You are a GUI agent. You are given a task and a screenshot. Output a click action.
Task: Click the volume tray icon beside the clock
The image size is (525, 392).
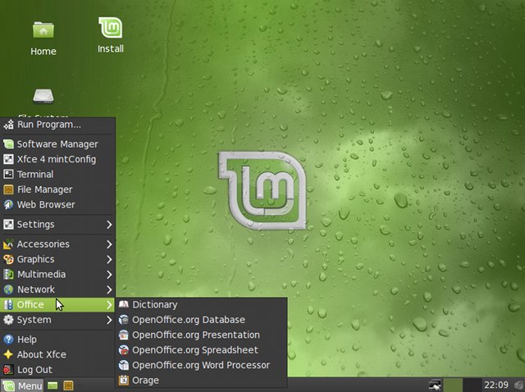click(519, 385)
